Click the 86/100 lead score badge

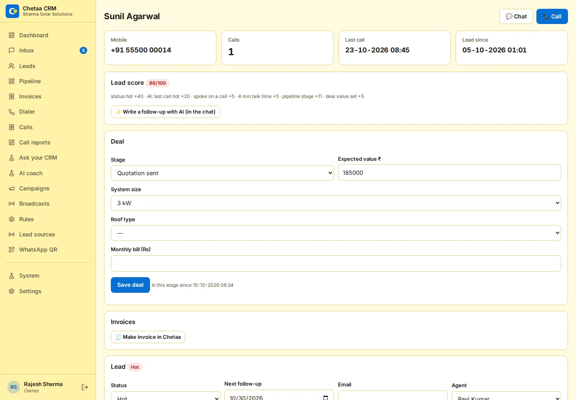click(x=158, y=83)
